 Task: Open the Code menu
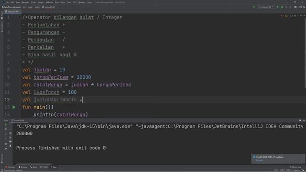33,2
